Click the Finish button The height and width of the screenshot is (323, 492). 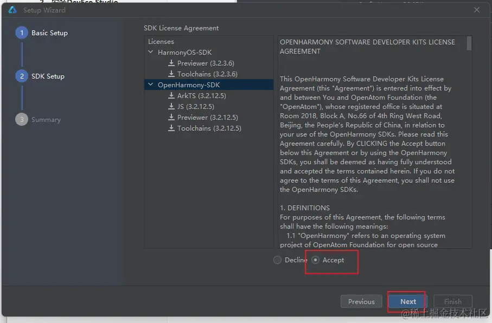[453, 302]
